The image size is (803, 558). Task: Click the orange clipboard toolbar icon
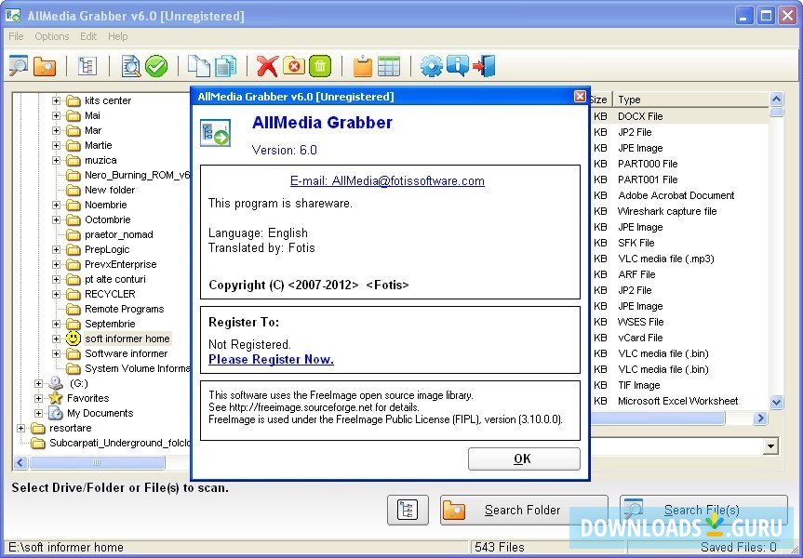363,66
